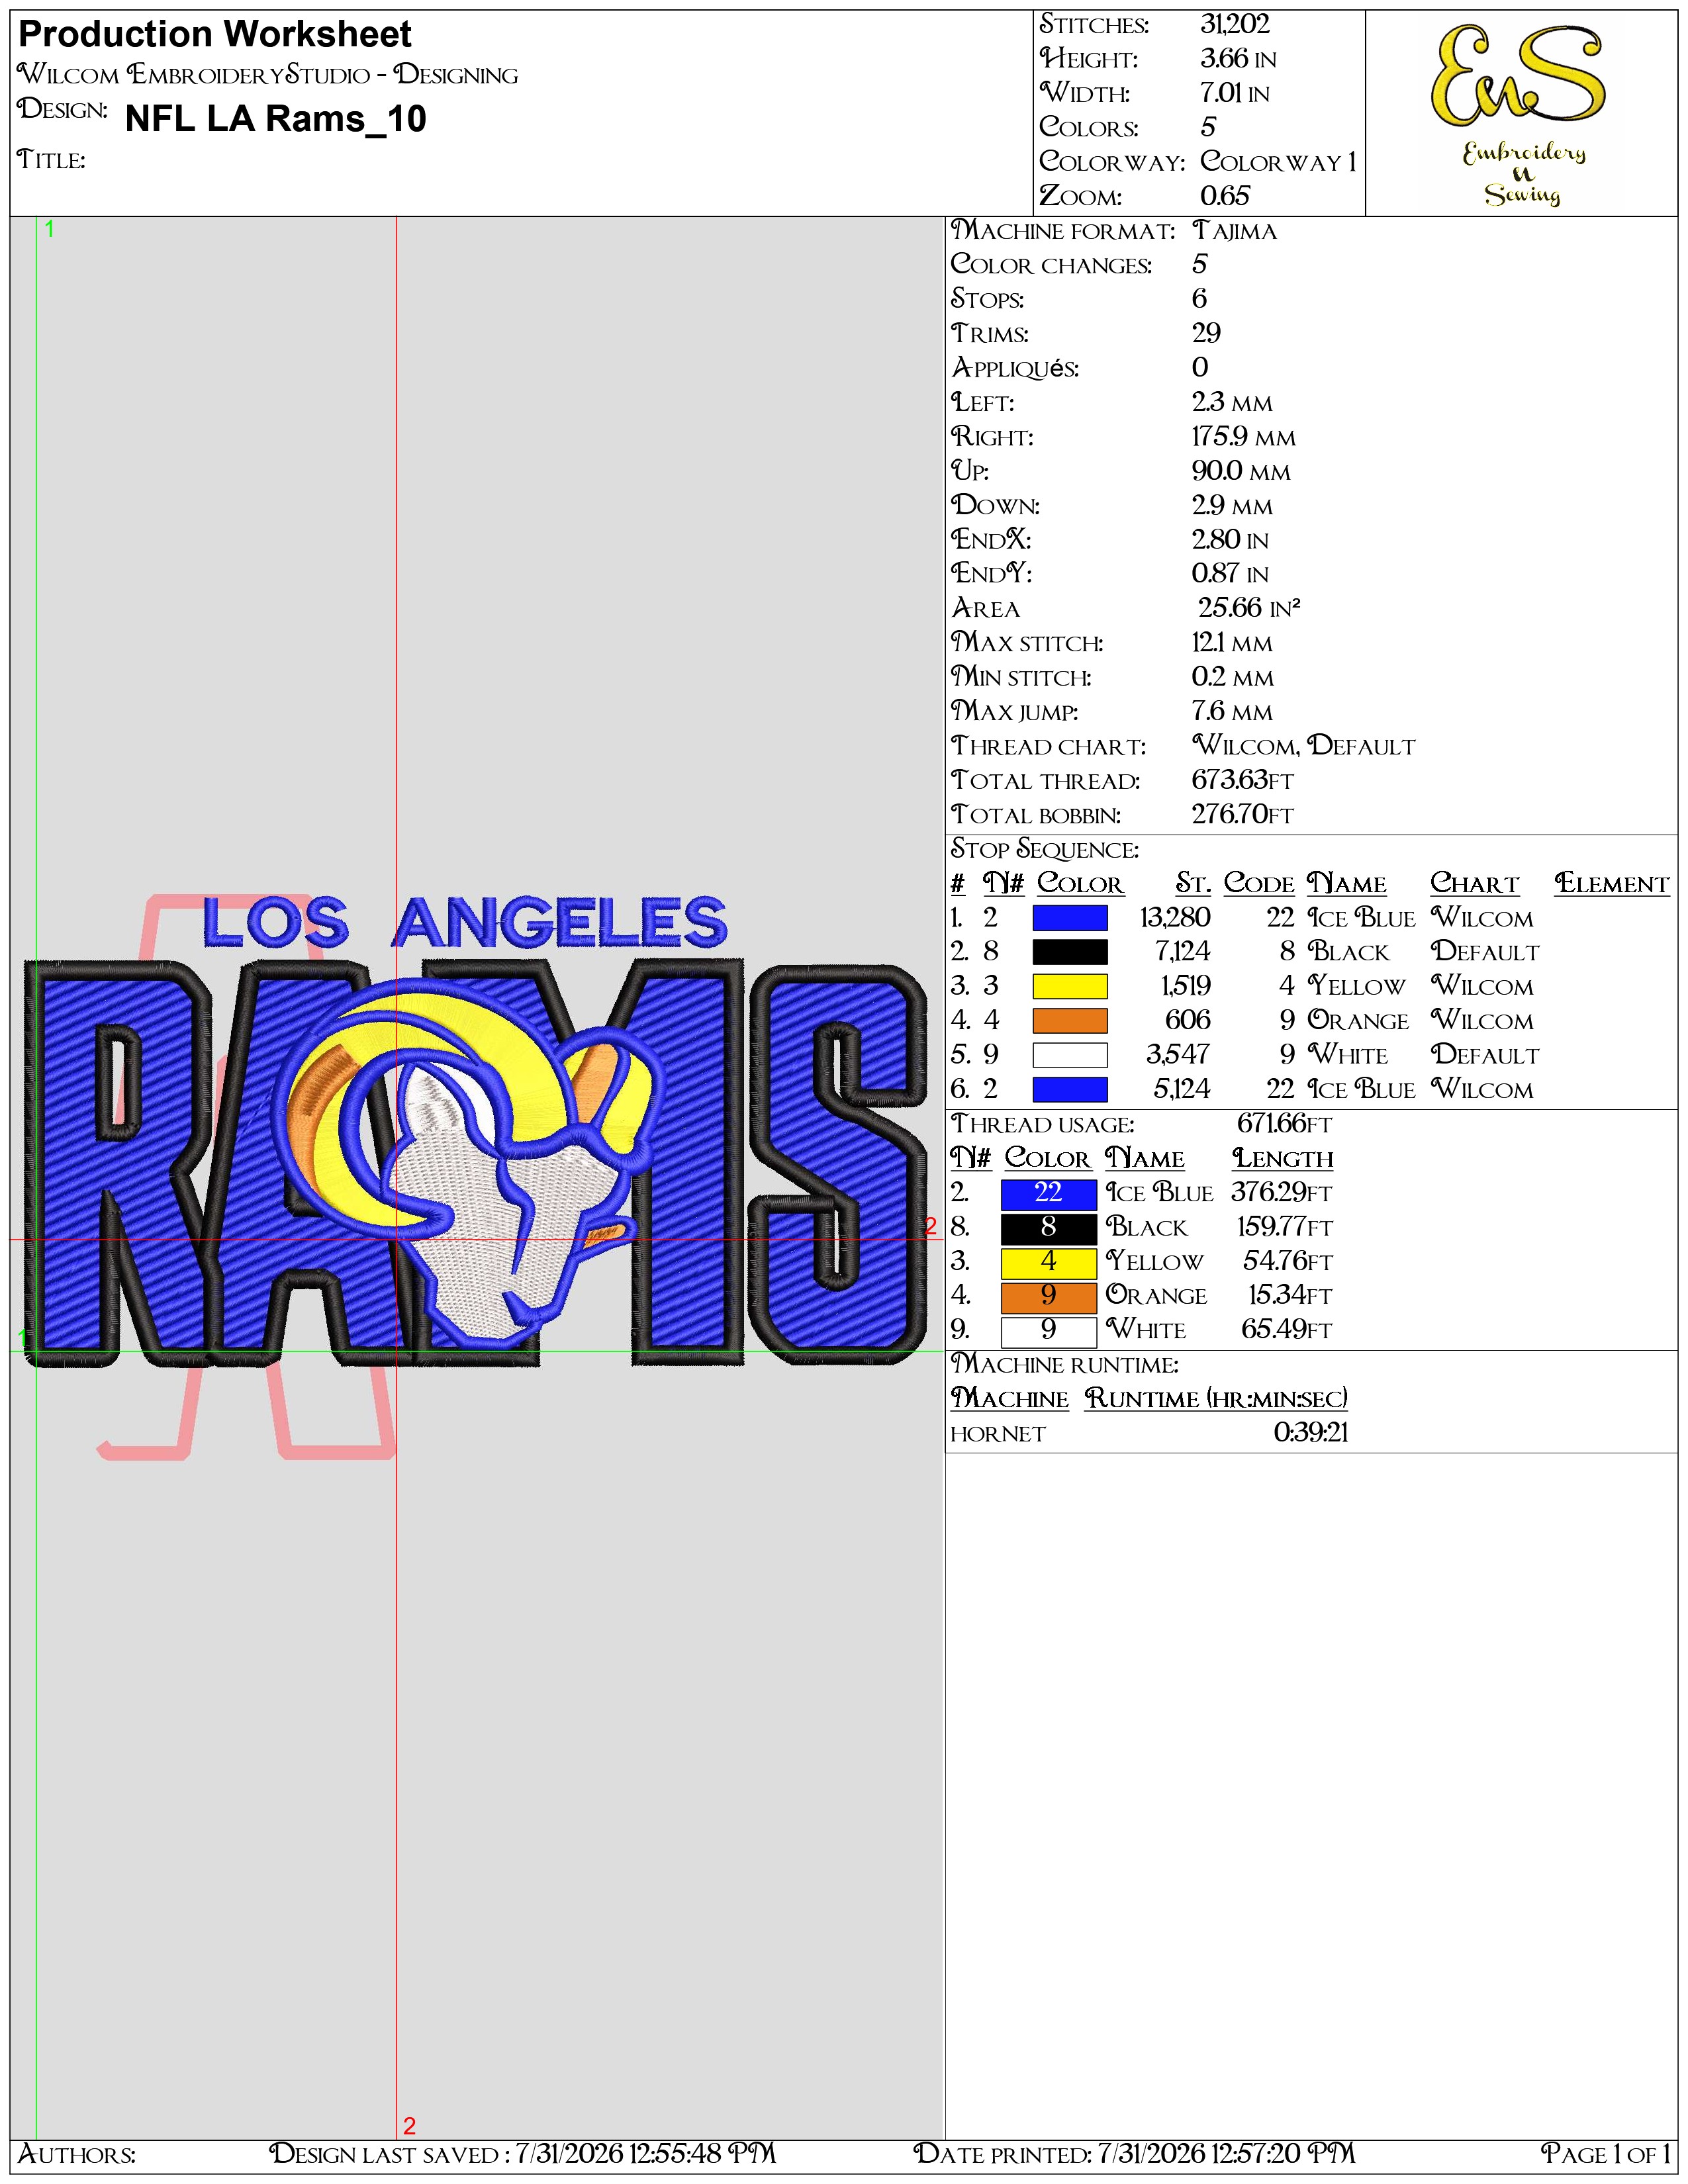Image resolution: width=1688 pixels, height=2184 pixels.
Task: Click 'Wilcom EmbroideryStudio - Designing' text
Action: click(x=268, y=75)
